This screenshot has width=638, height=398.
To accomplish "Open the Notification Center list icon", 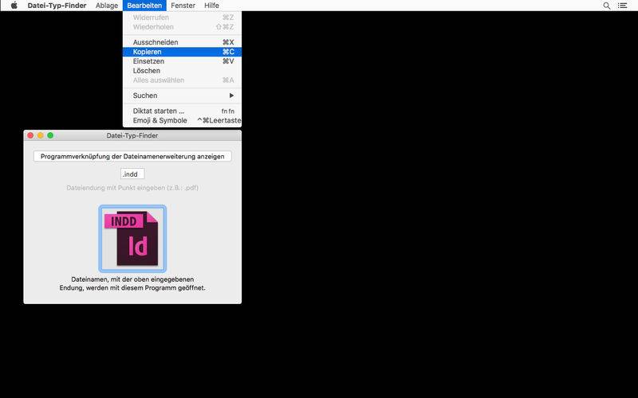I will pyautogui.click(x=622, y=6).
